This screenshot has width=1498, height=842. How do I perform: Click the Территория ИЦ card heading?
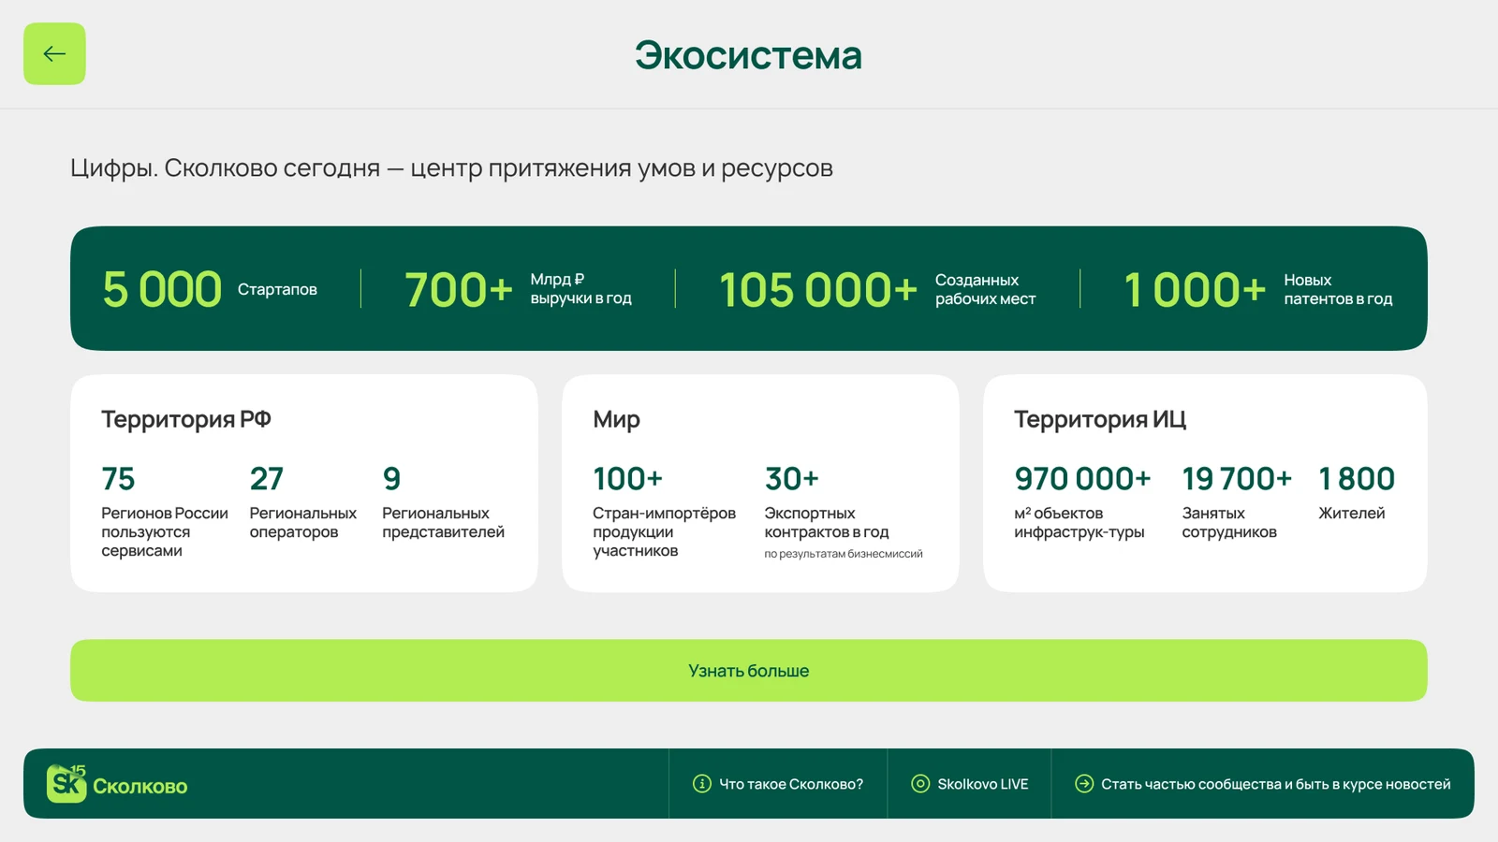(1100, 419)
